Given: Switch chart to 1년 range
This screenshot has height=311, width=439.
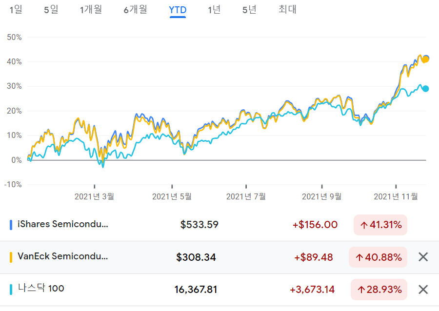Looking at the screenshot, I should coord(214,10).
